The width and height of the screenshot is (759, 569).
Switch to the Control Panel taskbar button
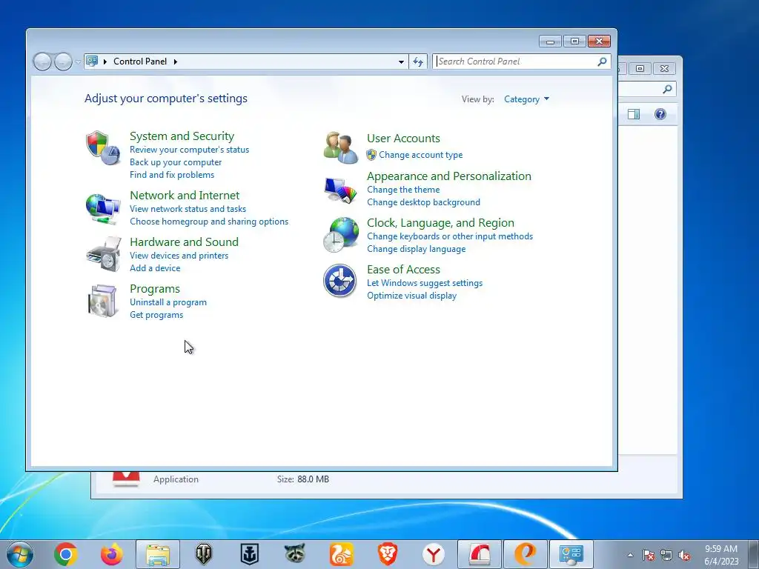571,554
